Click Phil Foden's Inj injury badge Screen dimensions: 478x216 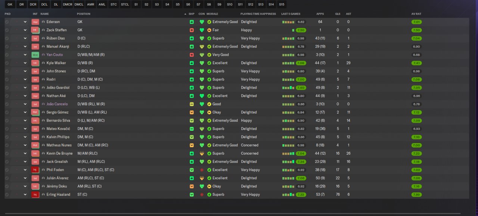click(x=35, y=170)
